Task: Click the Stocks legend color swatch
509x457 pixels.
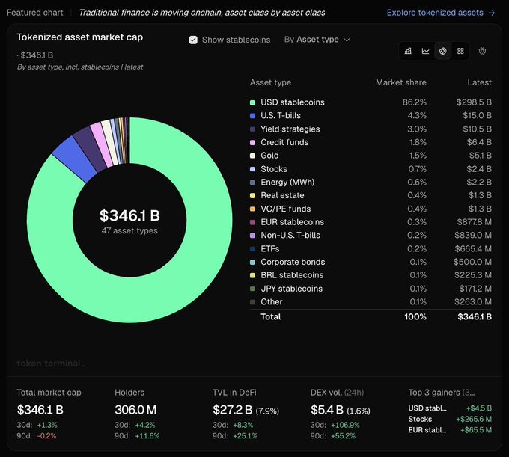Action: pyautogui.click(x=252, y=169)
